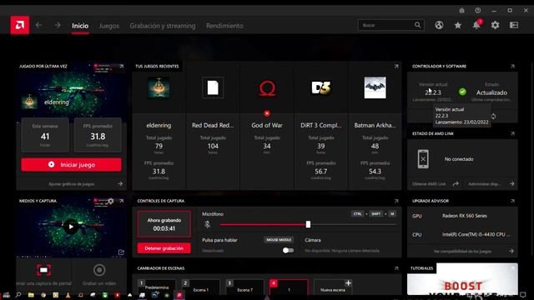
Task: Adjust the Micrófono volume slider handle
Action: [308, 224]
